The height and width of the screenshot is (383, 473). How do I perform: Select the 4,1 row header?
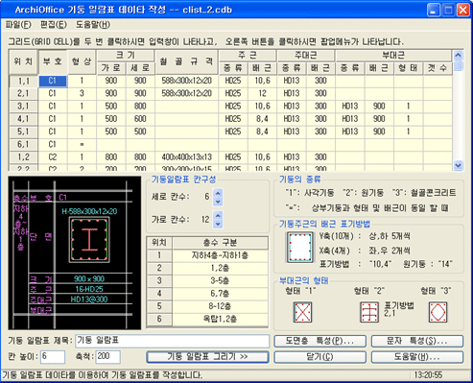point(23,119)
